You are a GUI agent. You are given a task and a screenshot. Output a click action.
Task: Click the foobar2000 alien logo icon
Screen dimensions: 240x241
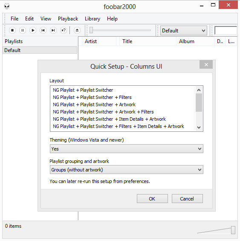click(7, 6)
